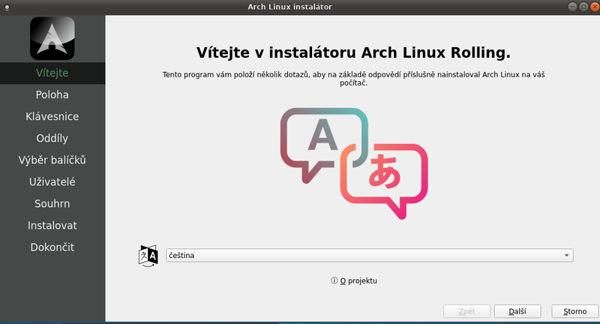Click the language translation icon beside the dropdown

coord(148,256)
